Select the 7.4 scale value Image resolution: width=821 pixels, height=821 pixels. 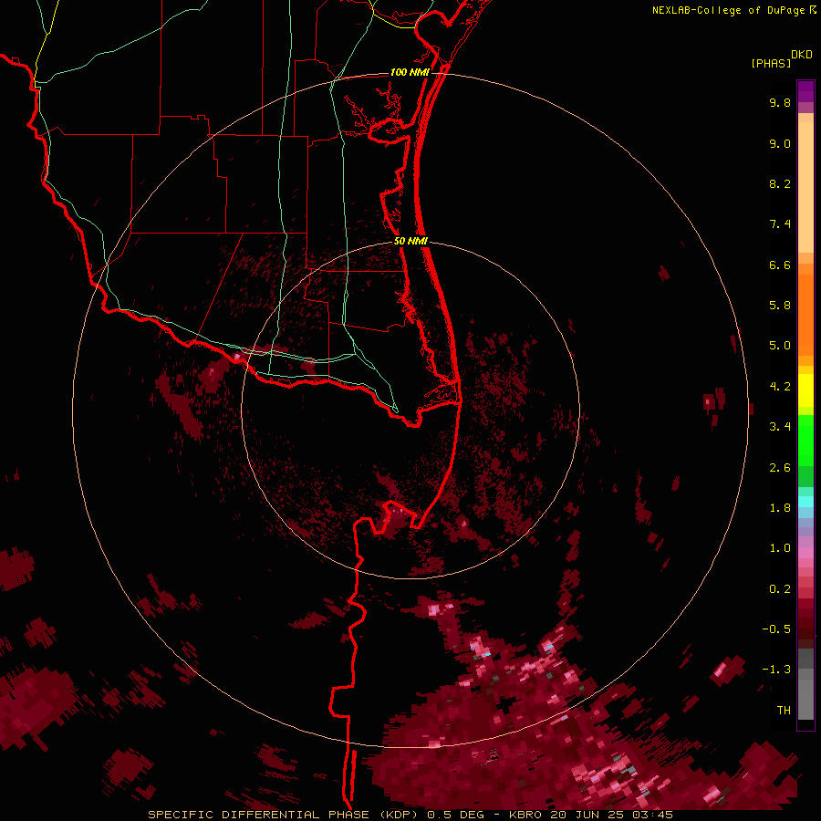780,224
